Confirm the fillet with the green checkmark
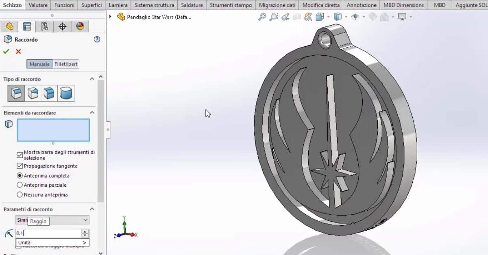The height and width of the screenshot is (255, 488). (6, 52)
